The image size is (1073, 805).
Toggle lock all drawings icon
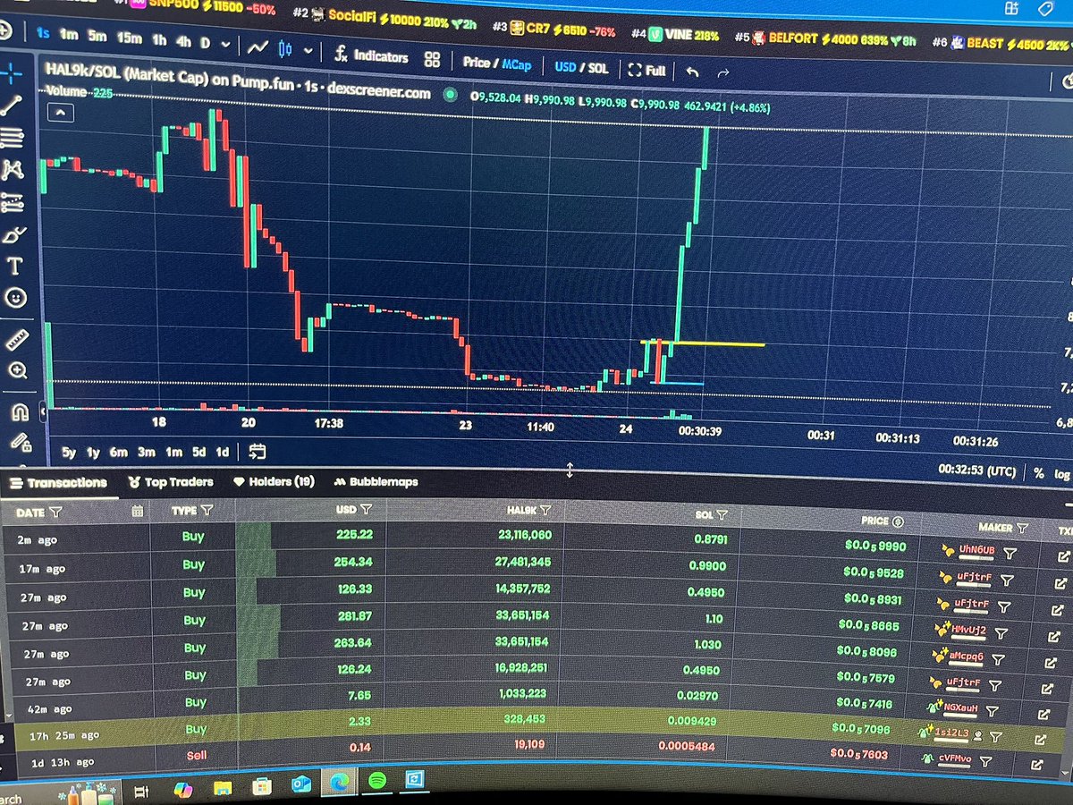click(21, 442)
